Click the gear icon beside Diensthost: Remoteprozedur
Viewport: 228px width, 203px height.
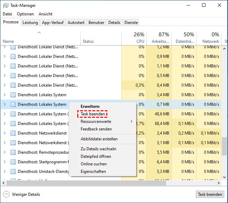pyautogui.click(x=13, y=152)
